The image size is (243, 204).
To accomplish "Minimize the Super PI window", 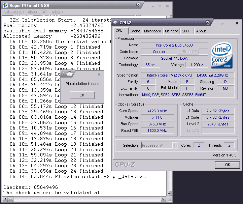I will (153, 6).
